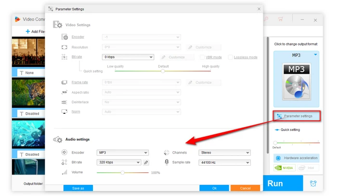The image size is (337, 196).
Task: Open the Deinterlace dropdown
Action: pos(142,102)
